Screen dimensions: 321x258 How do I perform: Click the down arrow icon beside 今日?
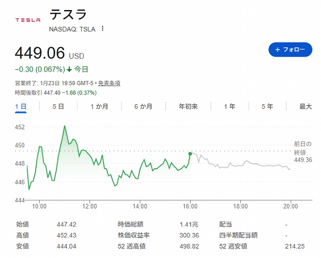point(69,69)
